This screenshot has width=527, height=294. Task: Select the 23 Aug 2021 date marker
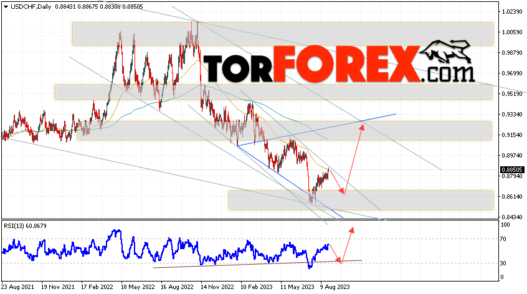17,287
